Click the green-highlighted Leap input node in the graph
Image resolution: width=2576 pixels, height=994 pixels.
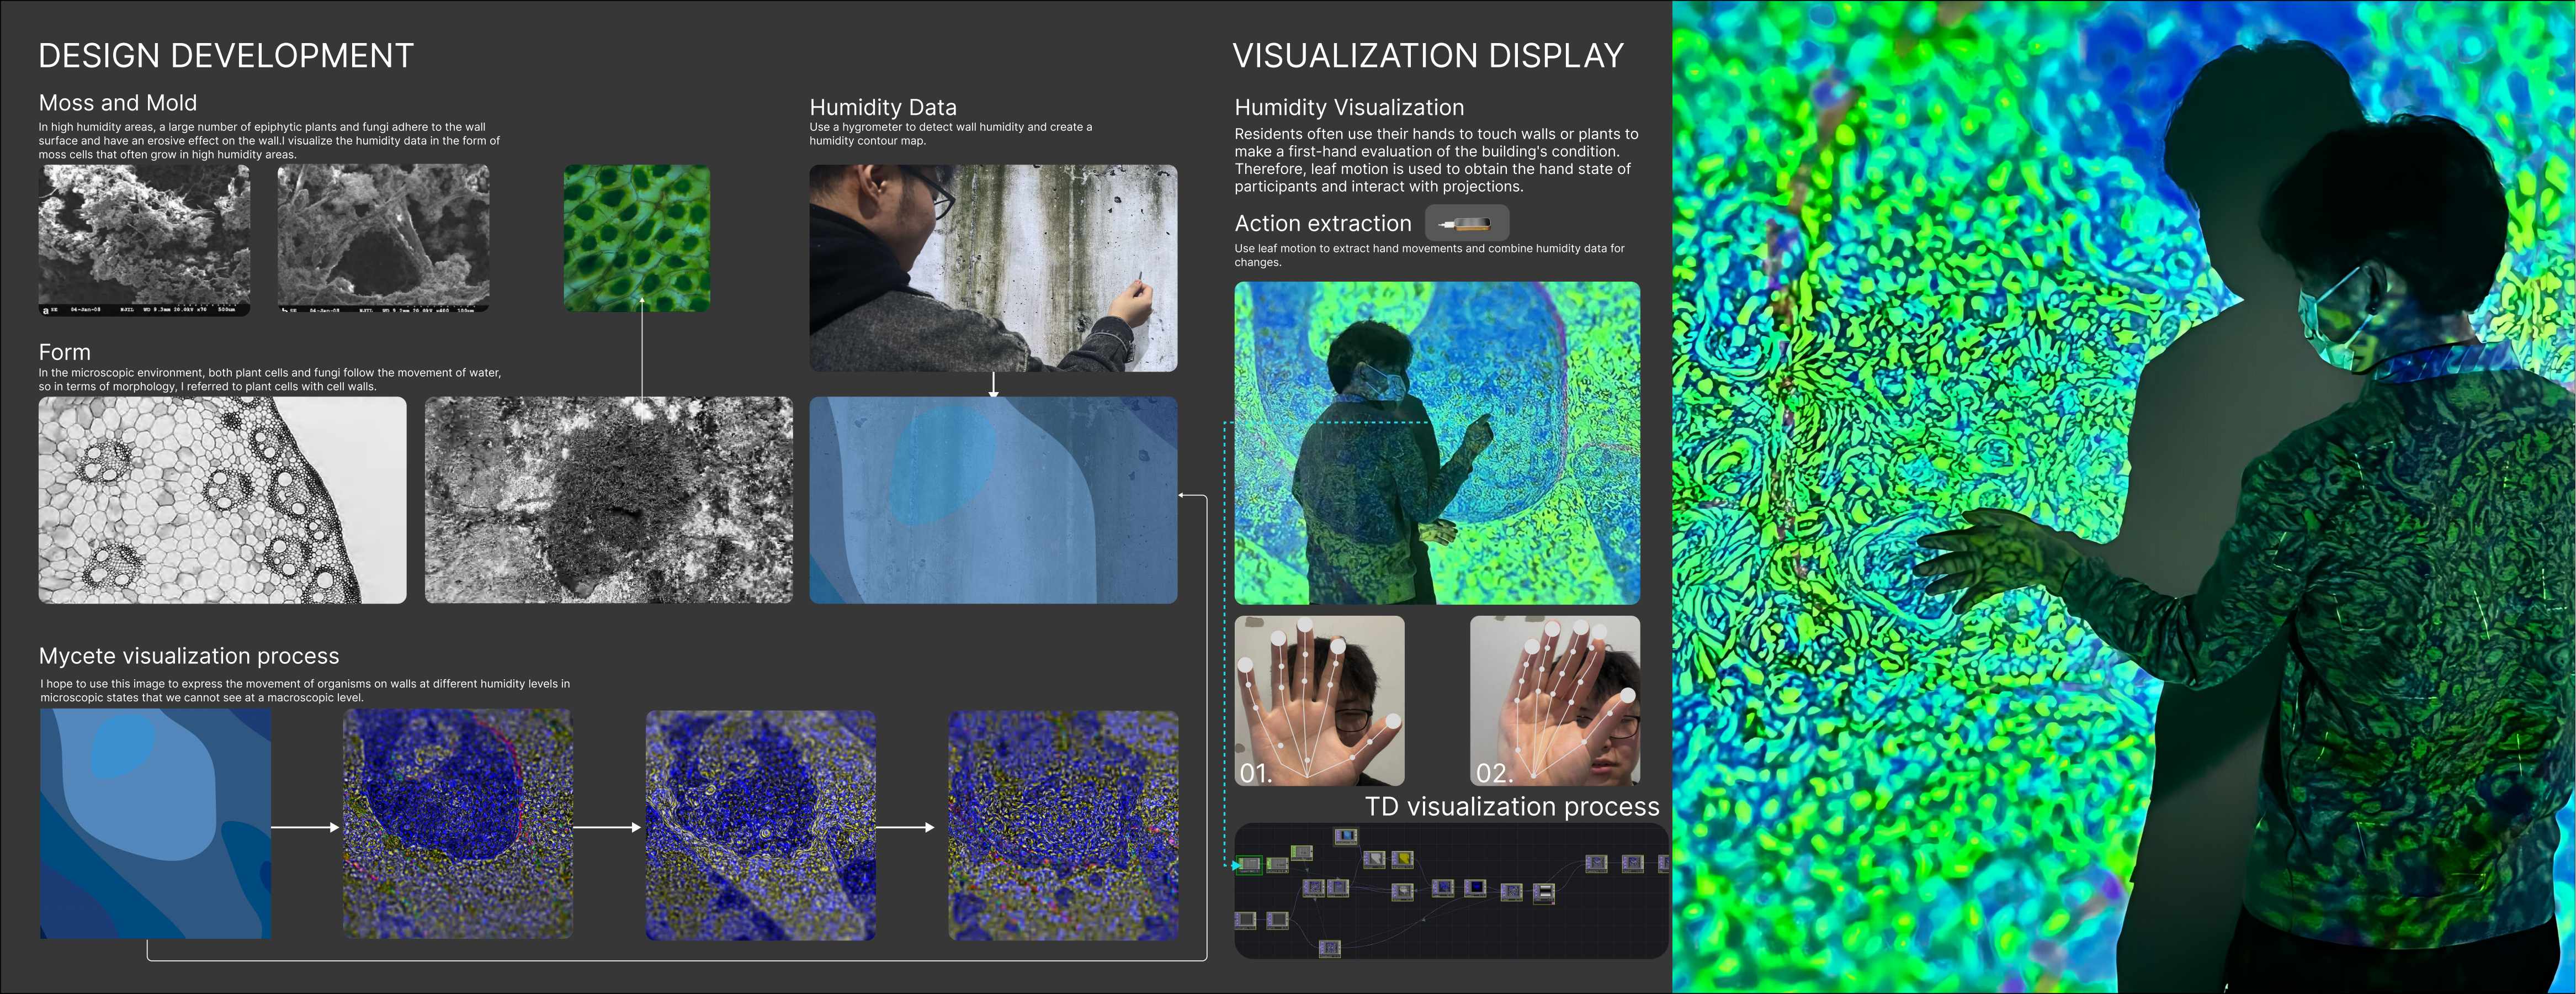tap(1249, 865)
